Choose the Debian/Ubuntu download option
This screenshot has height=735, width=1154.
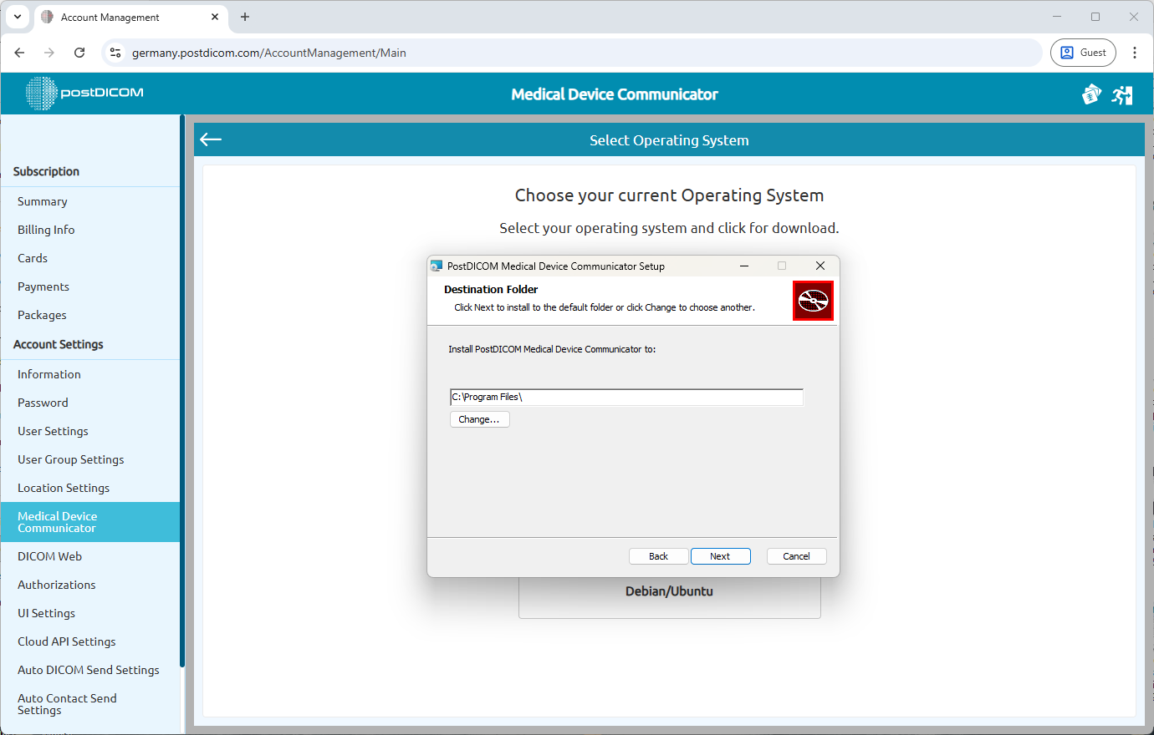pyautogui.click(x=669, y=591)
